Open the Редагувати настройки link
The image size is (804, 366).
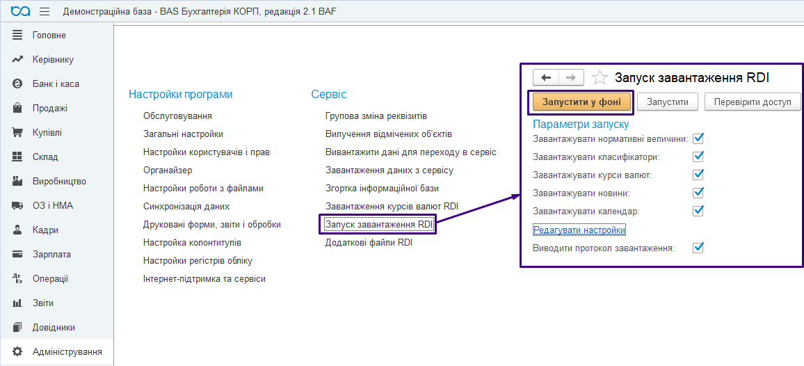point(579,230)
